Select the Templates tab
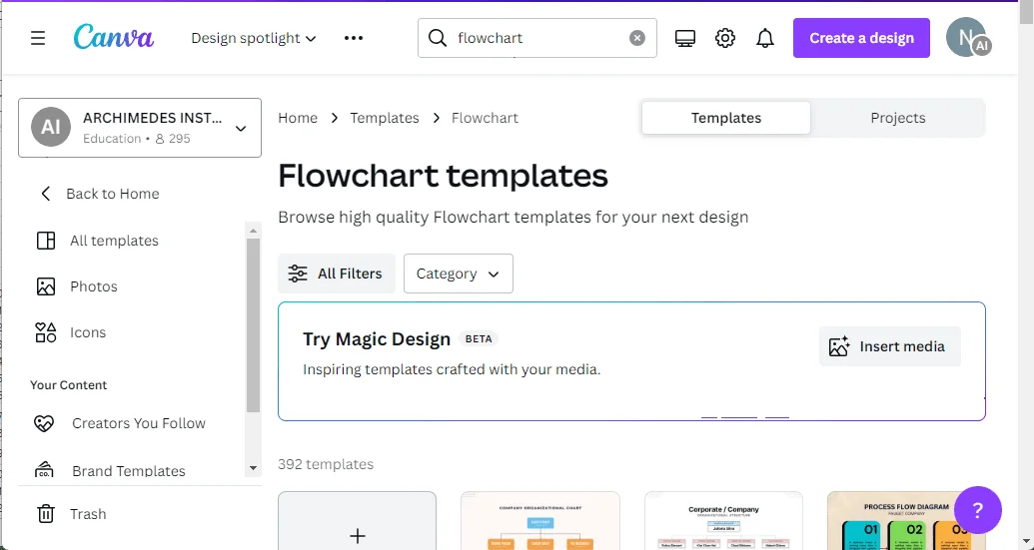This screenshot has width=1034, height=550. (x=726, y=118)
